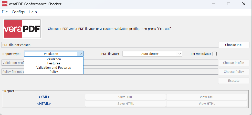
Task: Open the Help menu
Action: (x=33, y=12)
